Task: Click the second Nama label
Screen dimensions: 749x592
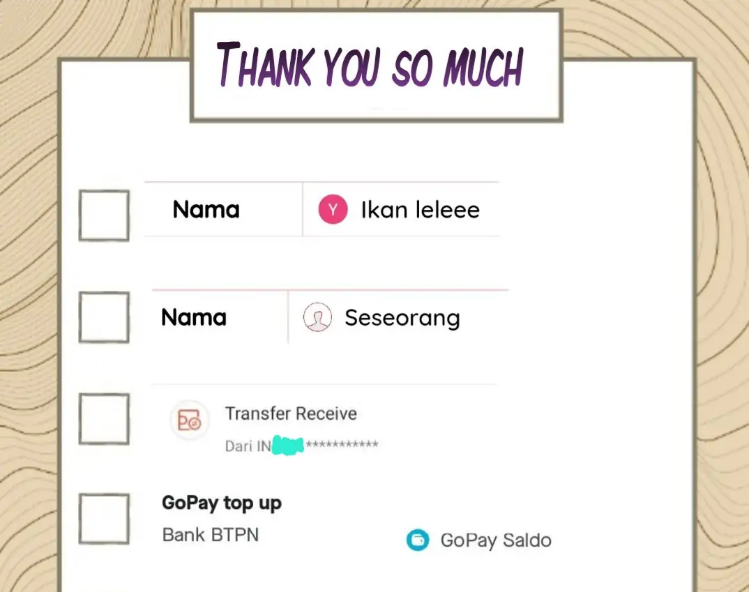Action: (x=193, y=317)
